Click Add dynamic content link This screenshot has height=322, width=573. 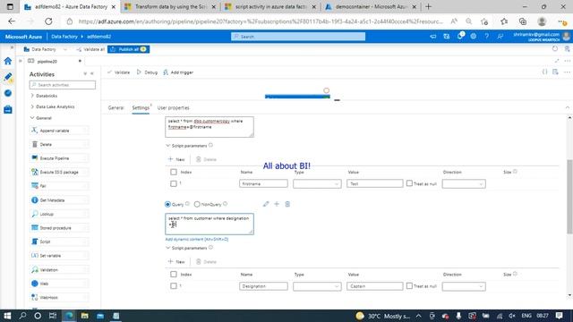(197, 239)
